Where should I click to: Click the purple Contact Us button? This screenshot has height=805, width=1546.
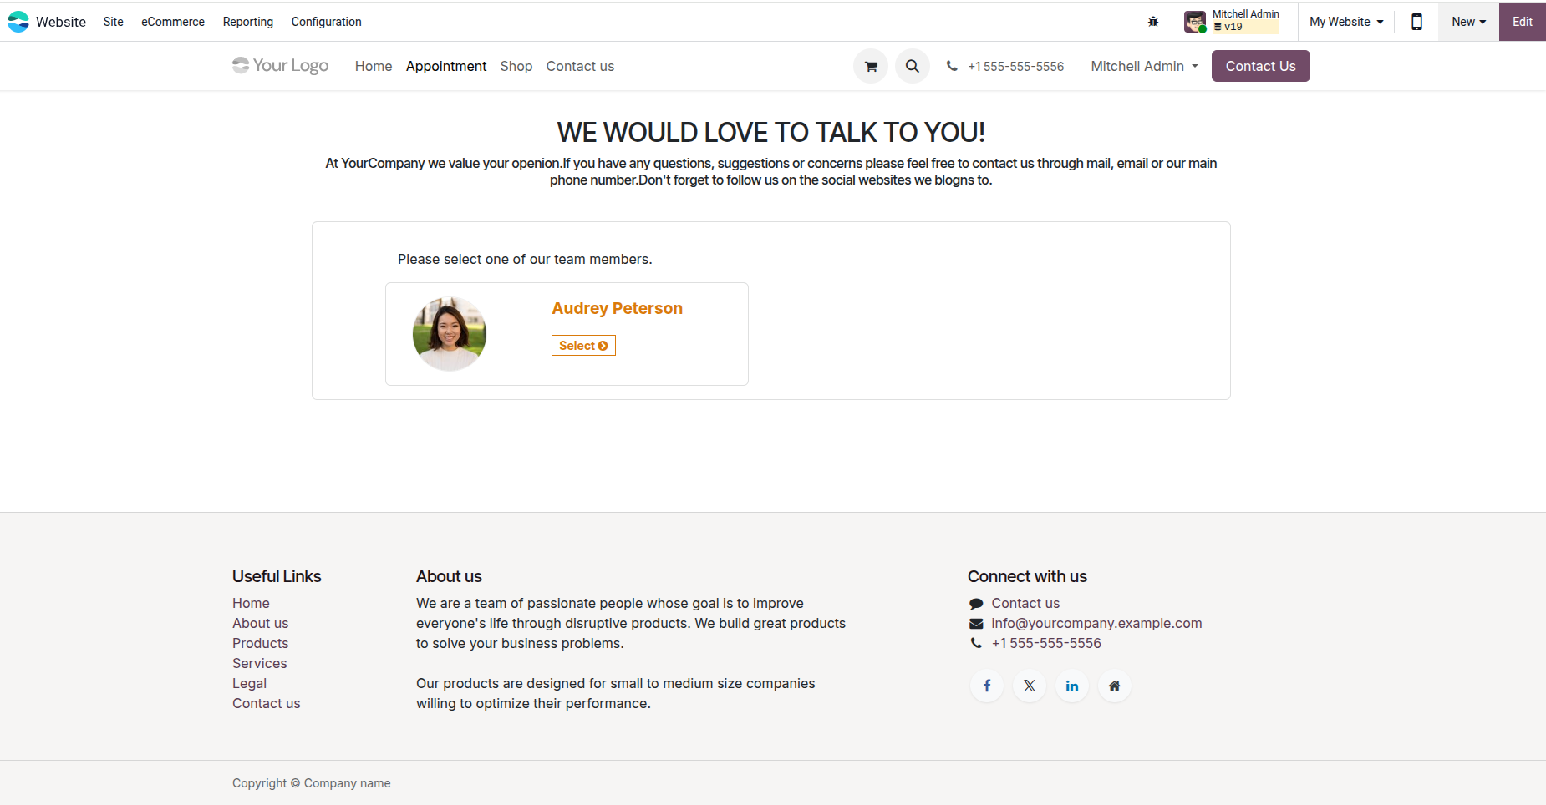coord(1260,66)
